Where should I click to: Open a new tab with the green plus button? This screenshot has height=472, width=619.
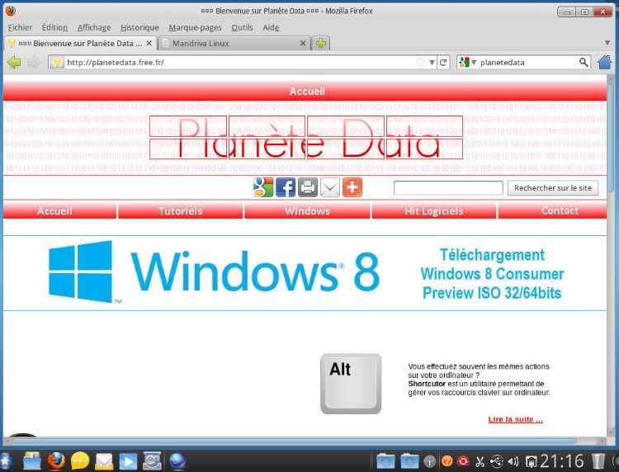pos(321,43)
